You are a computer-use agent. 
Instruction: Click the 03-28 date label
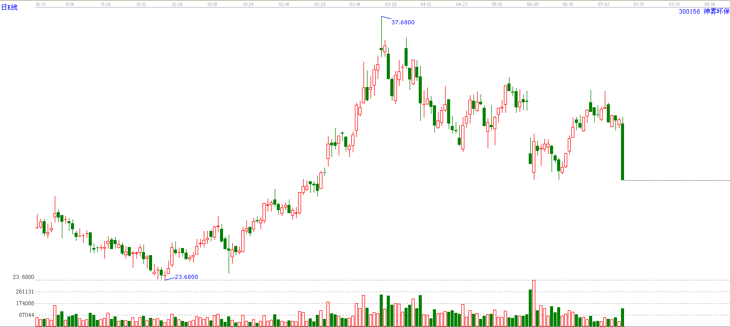point(390,4)
